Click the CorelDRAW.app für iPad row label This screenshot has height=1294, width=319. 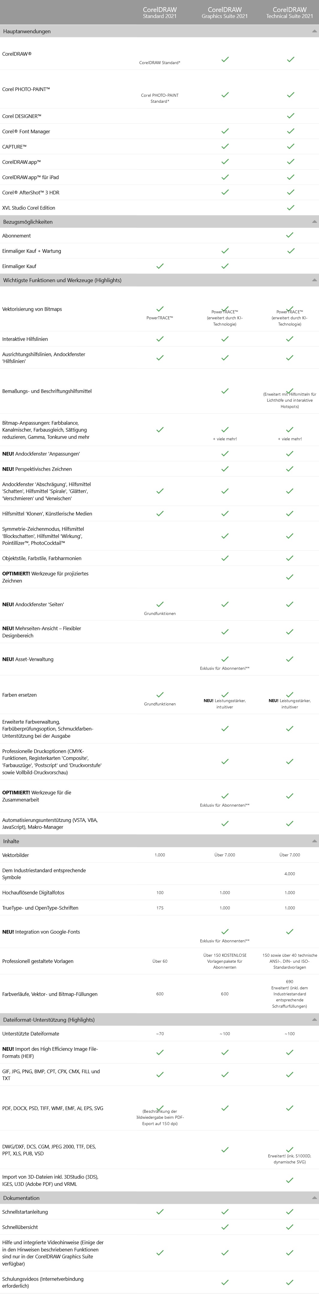pos(30,177)
